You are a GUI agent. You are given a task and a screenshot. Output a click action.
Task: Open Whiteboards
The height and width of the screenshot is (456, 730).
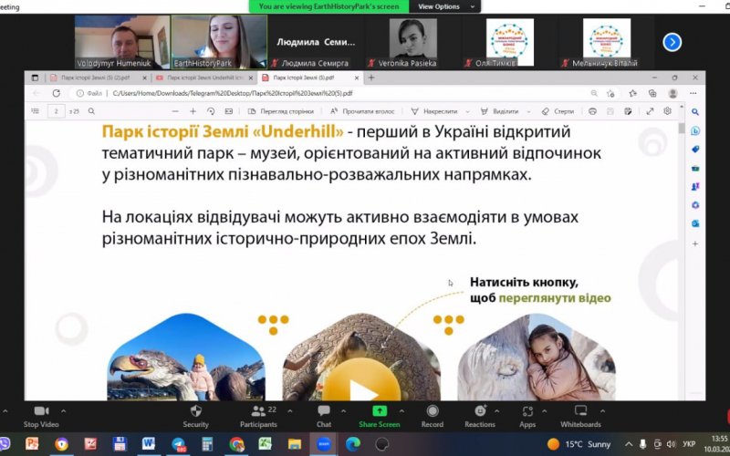click(x=580, y=417)
